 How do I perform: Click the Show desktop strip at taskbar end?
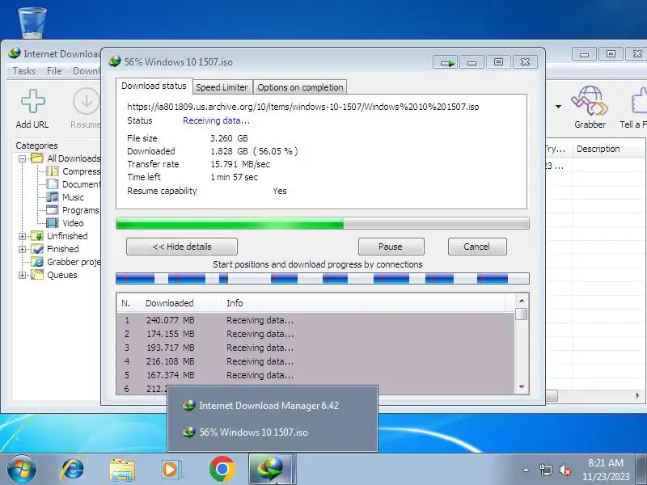[641, 470]
